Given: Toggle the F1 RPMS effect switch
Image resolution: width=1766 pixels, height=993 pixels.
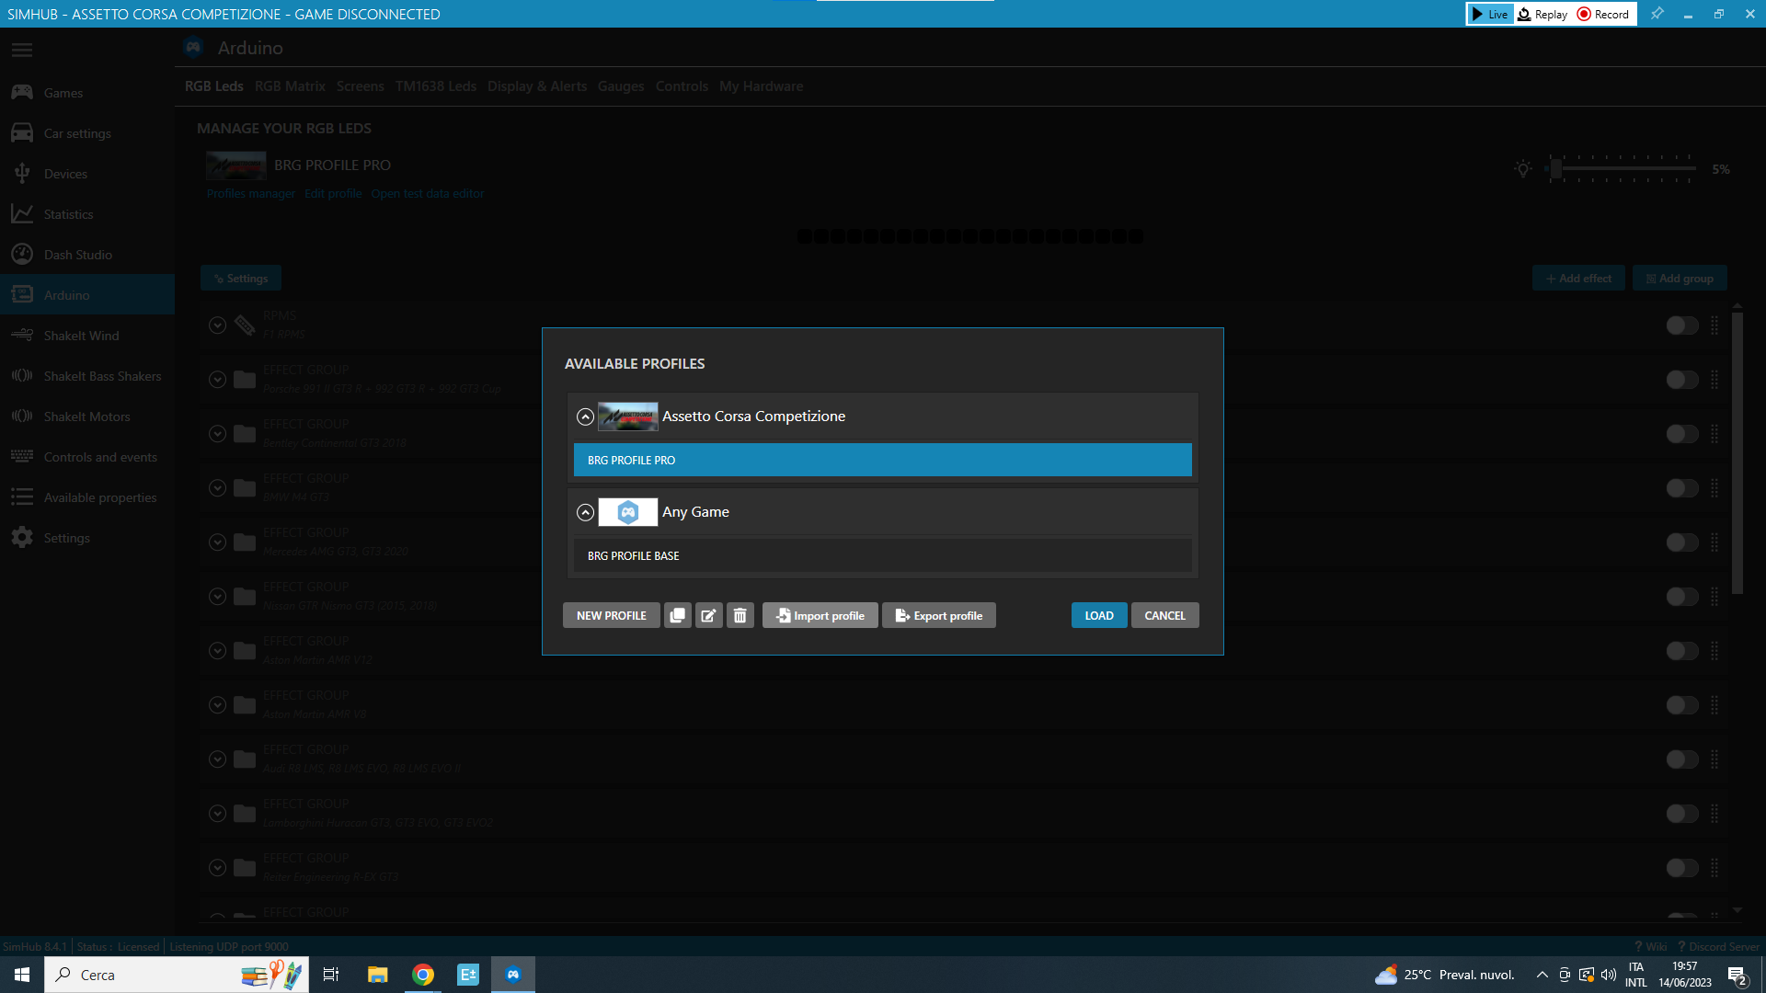Looking at the screenshot, I should tap(1682, 325).
